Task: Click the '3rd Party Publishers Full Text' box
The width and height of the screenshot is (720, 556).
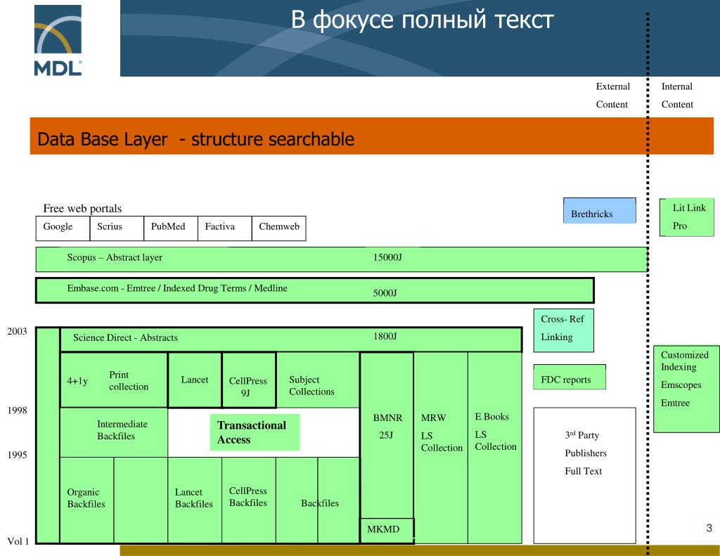Action: tap(584, 476)
